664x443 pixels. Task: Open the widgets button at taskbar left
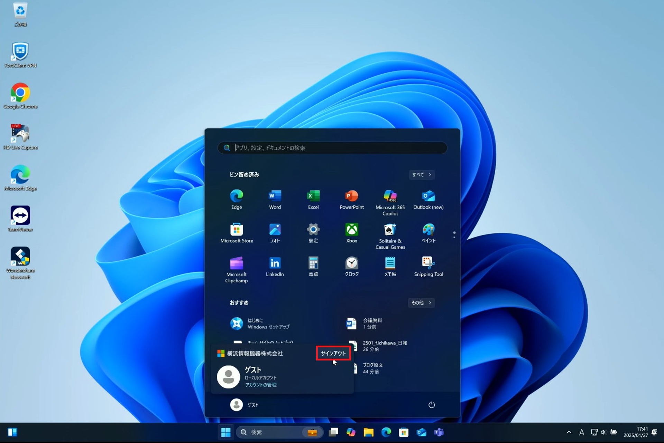pyautogui.click(x=12, y=432)
